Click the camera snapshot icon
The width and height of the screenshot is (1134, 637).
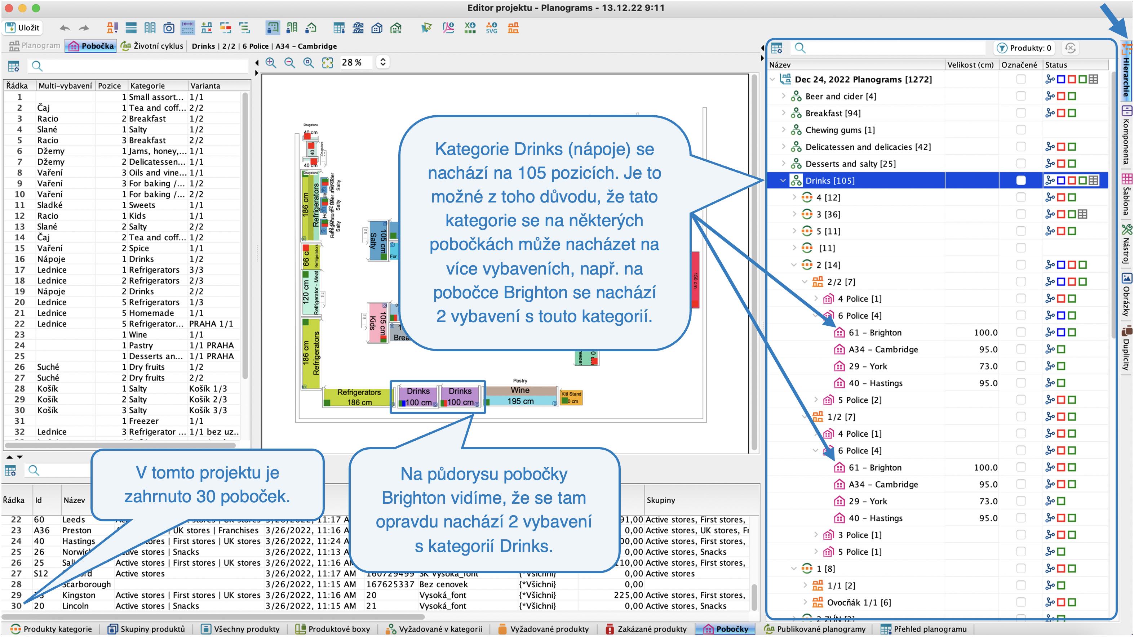coord(169,28)
